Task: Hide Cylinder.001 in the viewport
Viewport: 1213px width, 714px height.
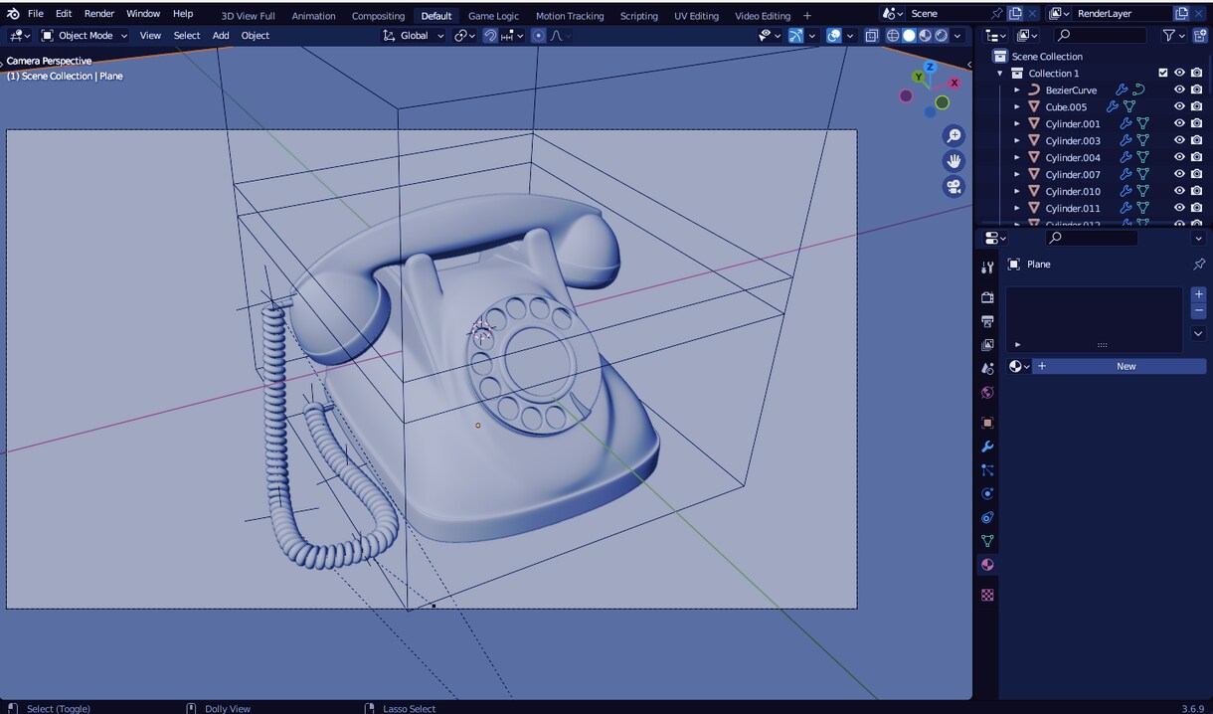Action: [x=1179, y=123]
